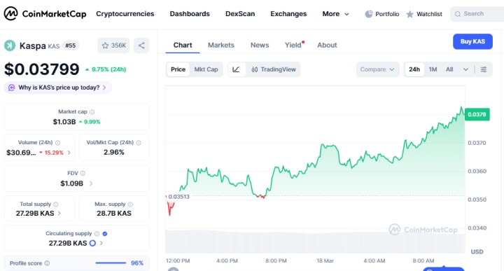The width and height of the screenshot is (504, 271).
Task: Click FDV info icon
Action: [83, 173]
